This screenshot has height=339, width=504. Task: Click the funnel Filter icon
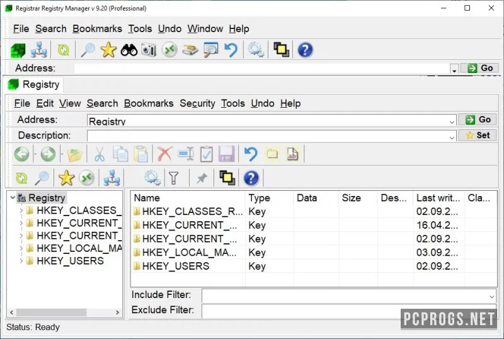tap(174, 178)
